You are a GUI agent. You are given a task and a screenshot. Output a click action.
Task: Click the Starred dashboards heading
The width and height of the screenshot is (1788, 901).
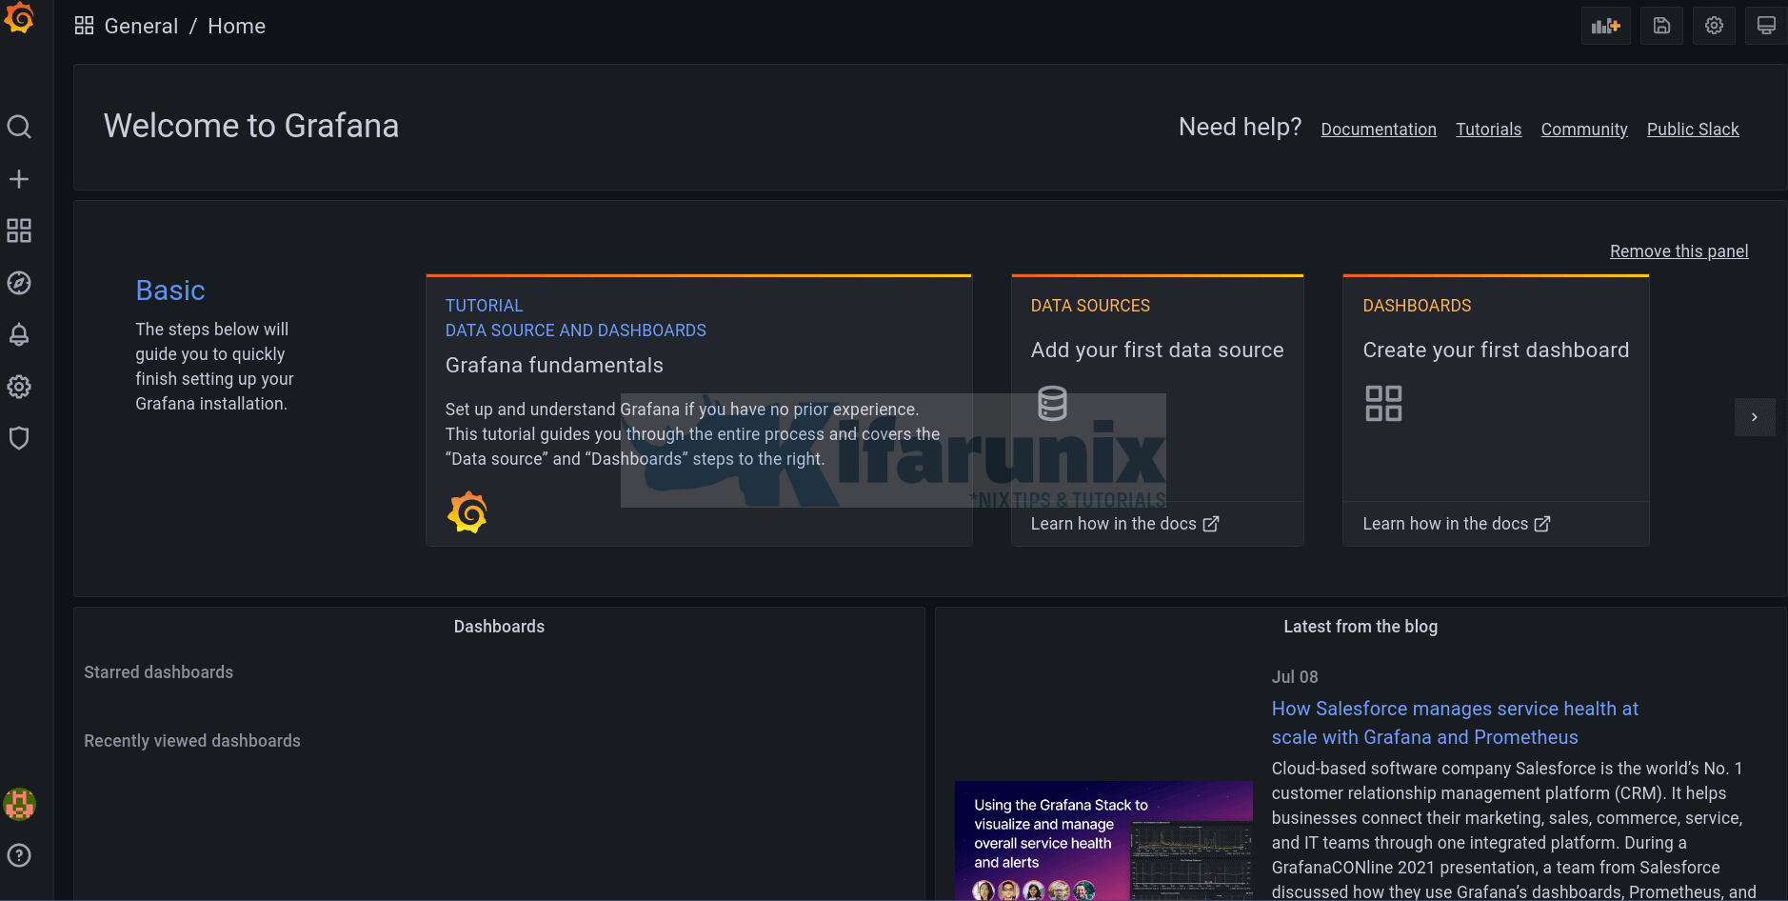(x=159, y=672)
